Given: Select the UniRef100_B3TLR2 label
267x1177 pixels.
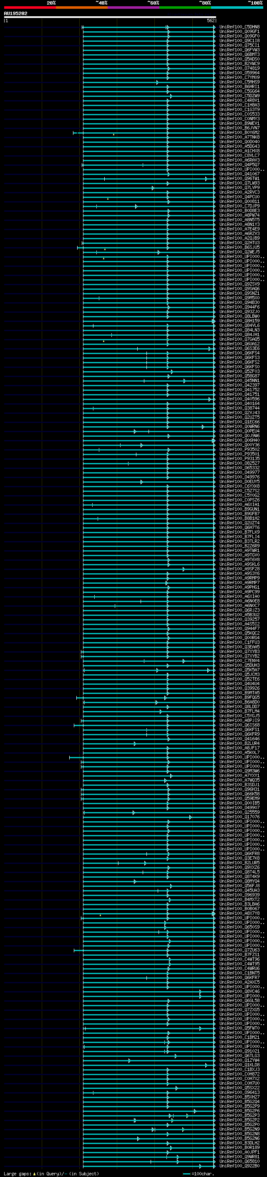Looking at the screenshot, I should 239,542.
